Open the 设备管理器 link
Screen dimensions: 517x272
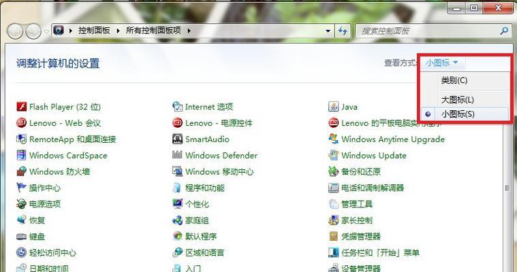point(361,268)
